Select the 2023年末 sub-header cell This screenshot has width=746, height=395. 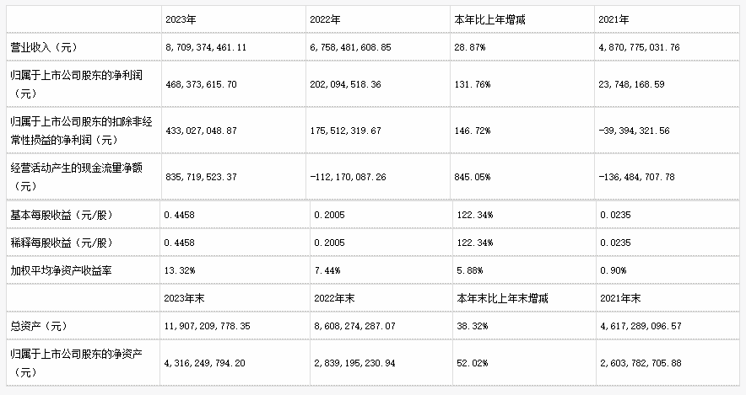tap(235, 298)
